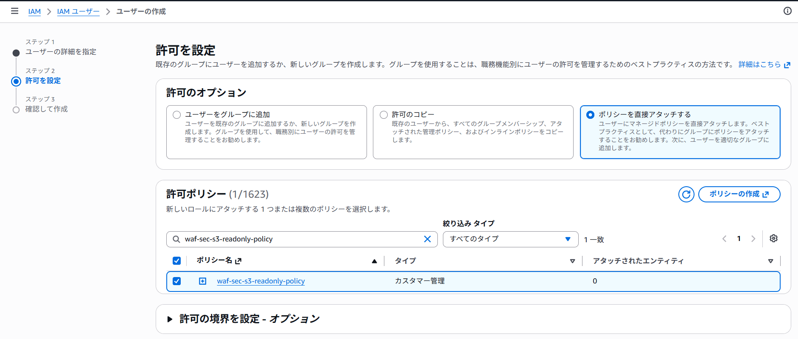The width and height of the screenshot is (798, 339).
Task: Sort by policy name ascending arrow
Action: pos(374,261)
